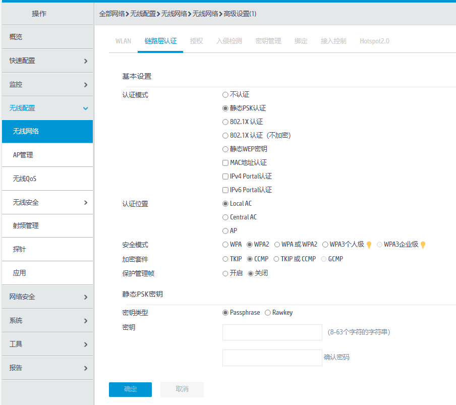Enable the MAC地址认证 checkbox
Screen dimensions: 456x405
pos(225,163)
